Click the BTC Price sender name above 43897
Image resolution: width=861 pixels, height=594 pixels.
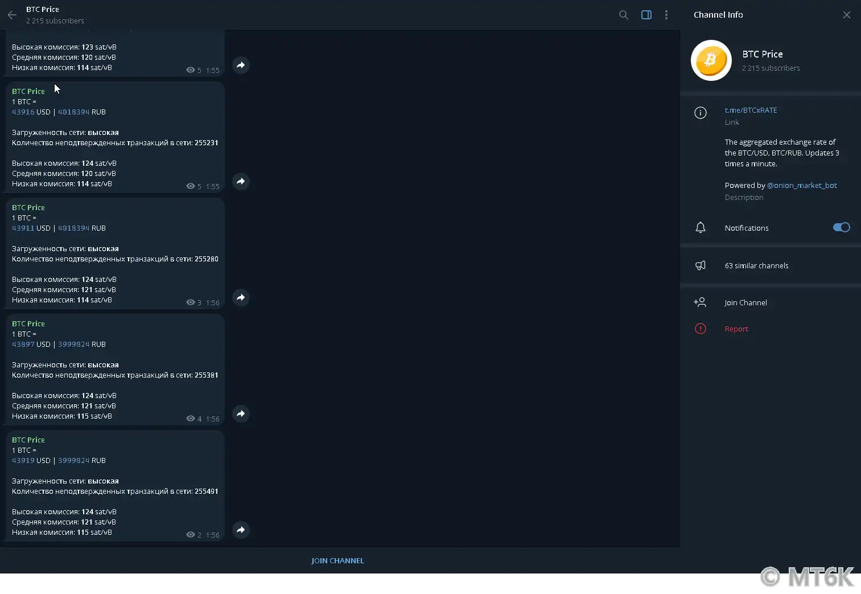pyautogui.click(x=28, y=323)
